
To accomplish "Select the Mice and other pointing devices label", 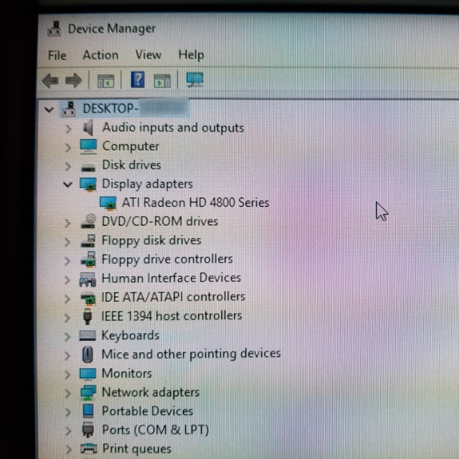I will 191,354.
